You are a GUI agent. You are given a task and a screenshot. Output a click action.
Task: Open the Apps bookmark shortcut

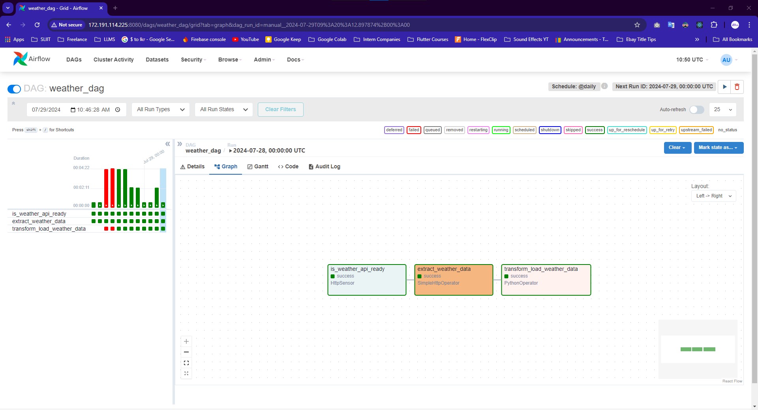pos(15,39)
